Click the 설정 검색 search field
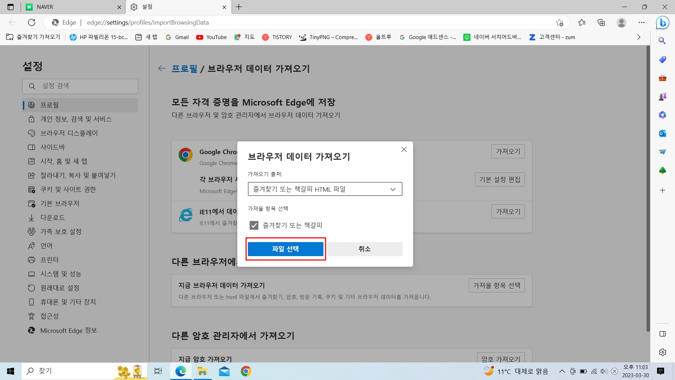Viewport: 675px width, 380px height. pos(80,86)
